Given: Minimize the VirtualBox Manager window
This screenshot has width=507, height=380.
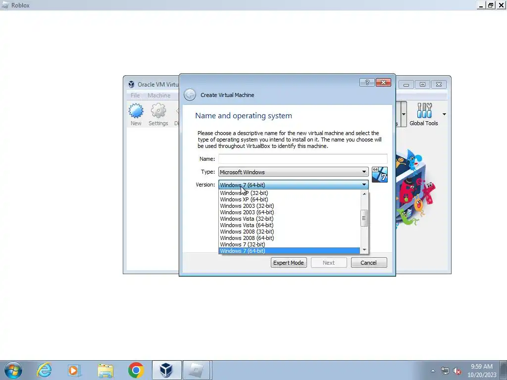Looking at the screenshot, I should click(406, 84).
